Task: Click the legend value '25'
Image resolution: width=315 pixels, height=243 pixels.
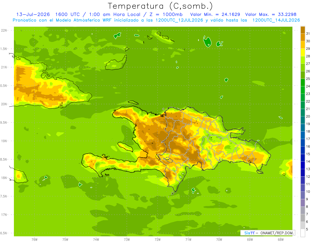Action: coord(308,79)
